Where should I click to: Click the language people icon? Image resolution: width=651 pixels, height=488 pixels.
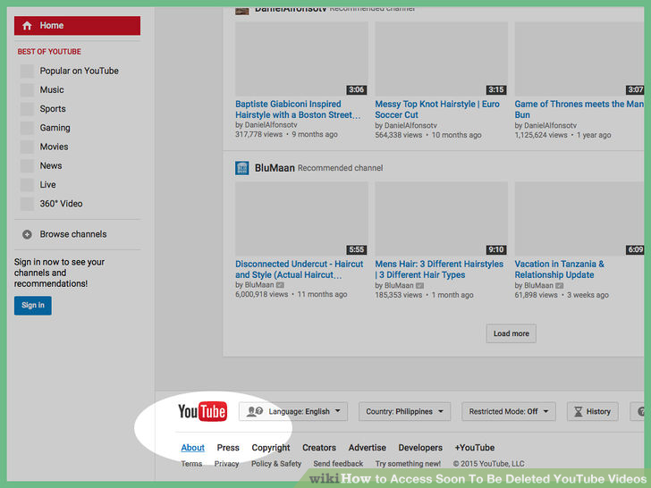tap(255, 411)
